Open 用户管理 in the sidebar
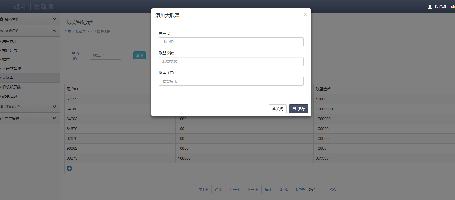 (x=10, y=41)
